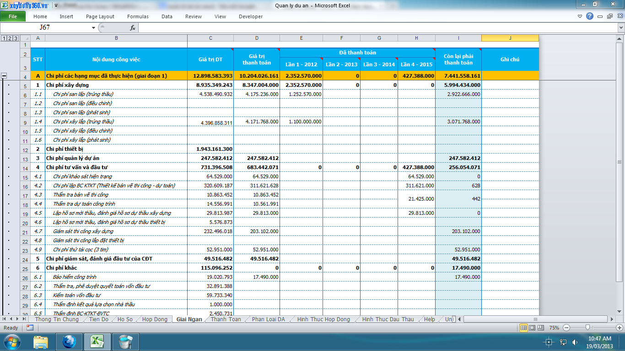
Task: Click the zoom in plus button
Action: (x=620, y=328)
